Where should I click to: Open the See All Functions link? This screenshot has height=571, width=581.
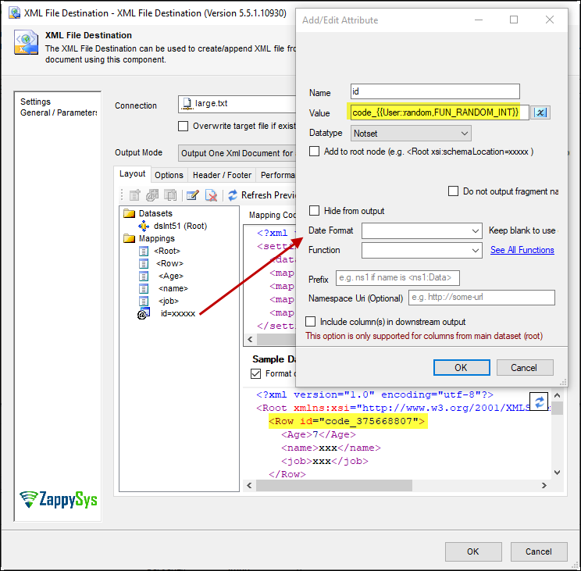(x=522, y=250)
